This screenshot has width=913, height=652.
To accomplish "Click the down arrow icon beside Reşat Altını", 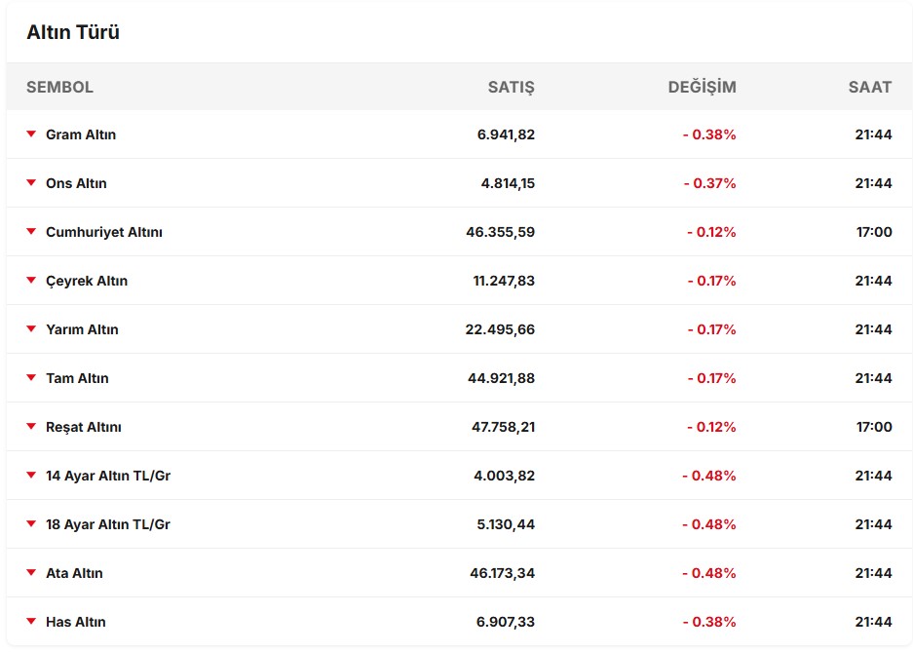I will click(x=31, y=427).
